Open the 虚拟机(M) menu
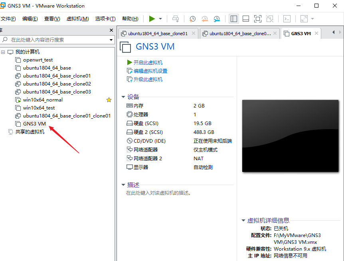Screen dimensions: 344x261 click(78, 19)
